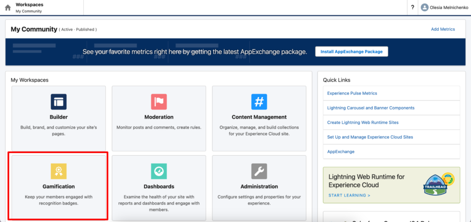The width and height of the screenshot is (471, 222).
Task: Open the Workspaces My Community menu
Action: pyautogui.click(x=29, y=7)
